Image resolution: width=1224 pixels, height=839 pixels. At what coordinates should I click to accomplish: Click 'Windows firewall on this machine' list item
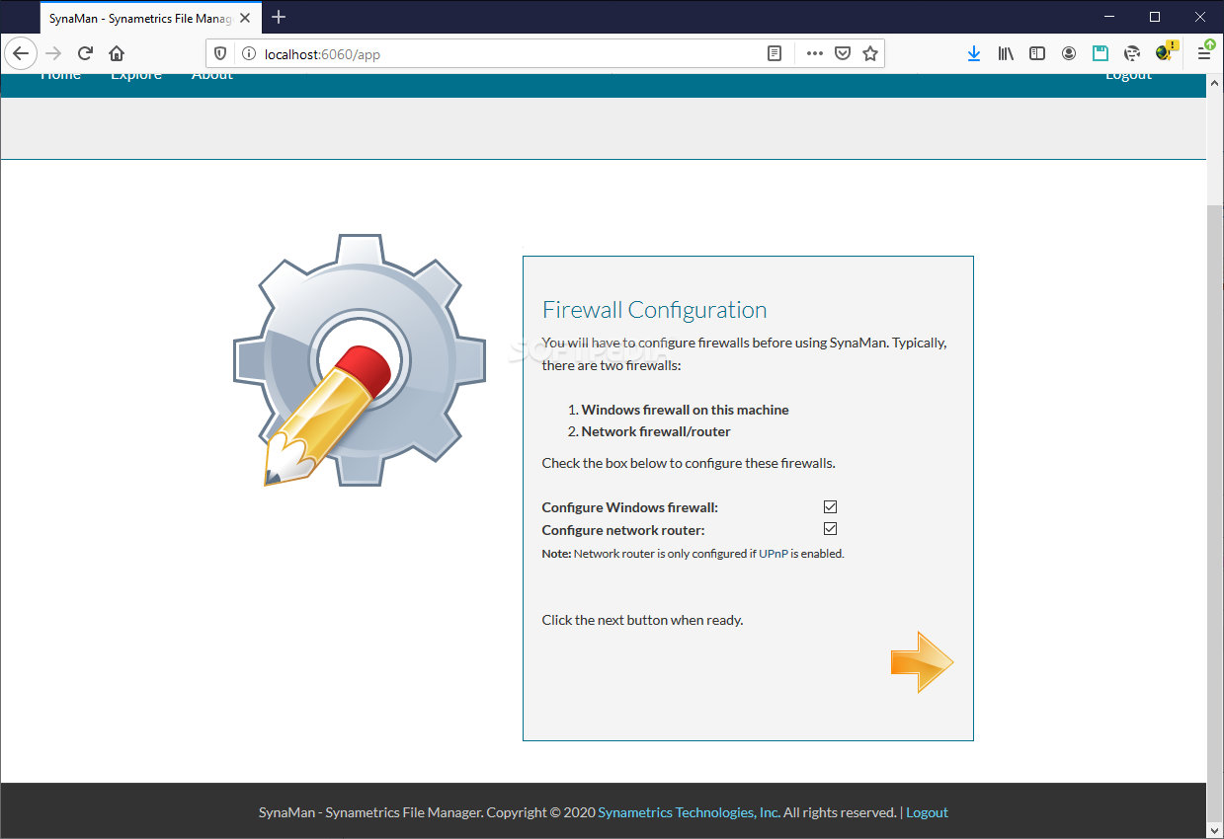point(686,410)
